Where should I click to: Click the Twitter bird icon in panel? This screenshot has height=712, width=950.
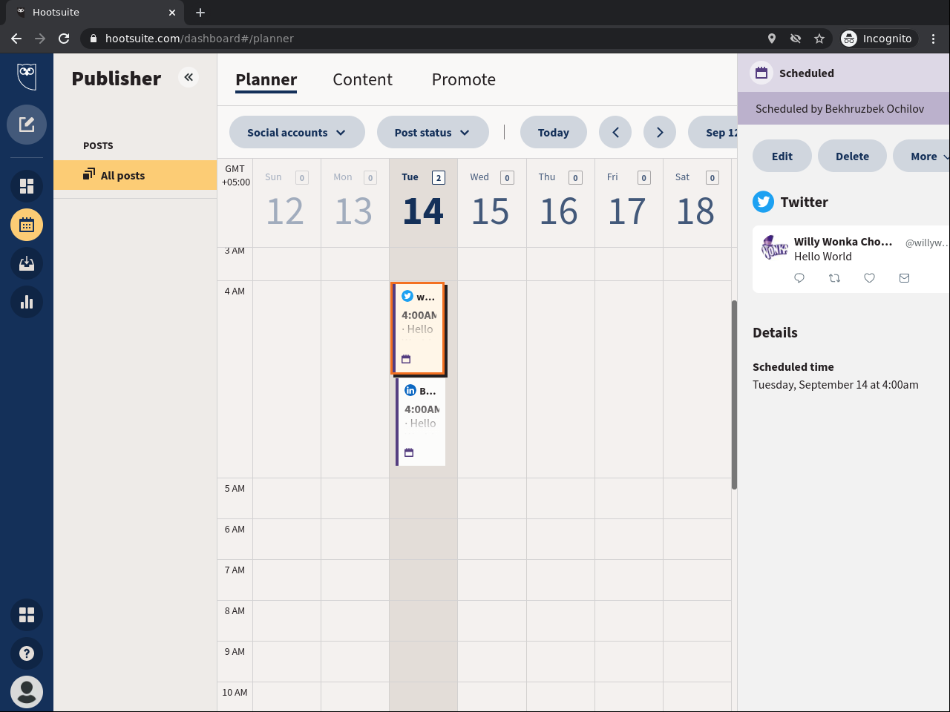[763, 202]
